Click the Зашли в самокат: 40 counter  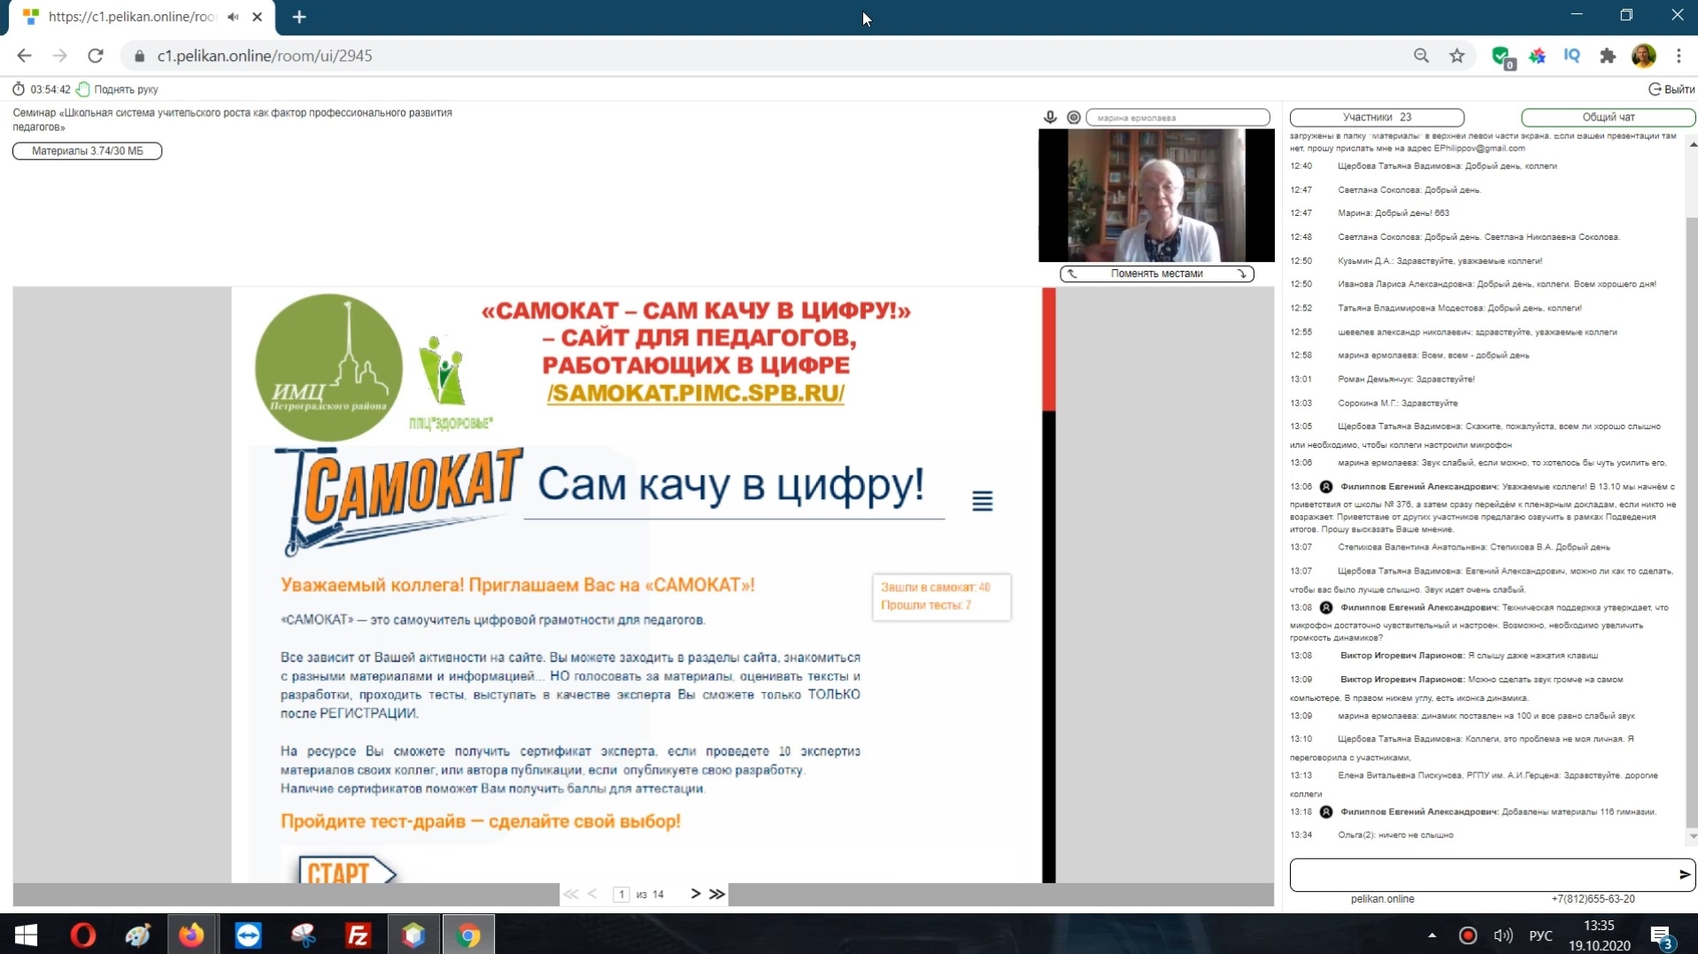pyautogui.click(x=935, y=588)
